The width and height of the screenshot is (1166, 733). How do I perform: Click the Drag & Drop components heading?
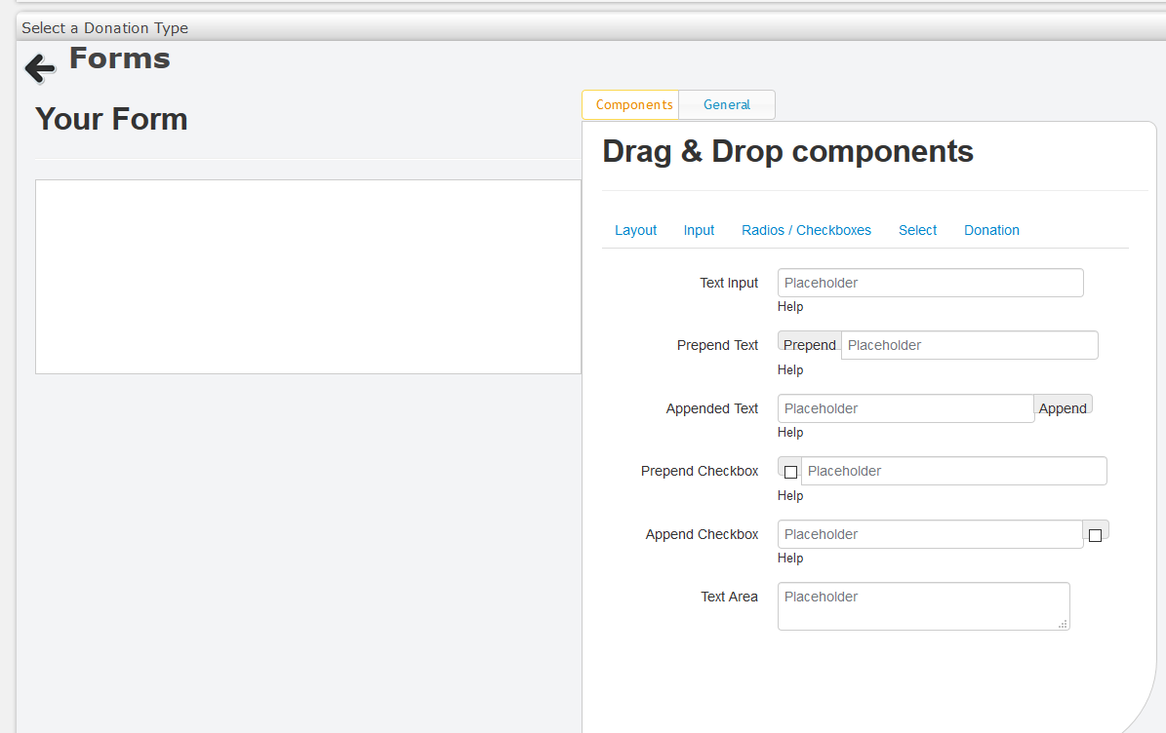click(x=787, y=151)
